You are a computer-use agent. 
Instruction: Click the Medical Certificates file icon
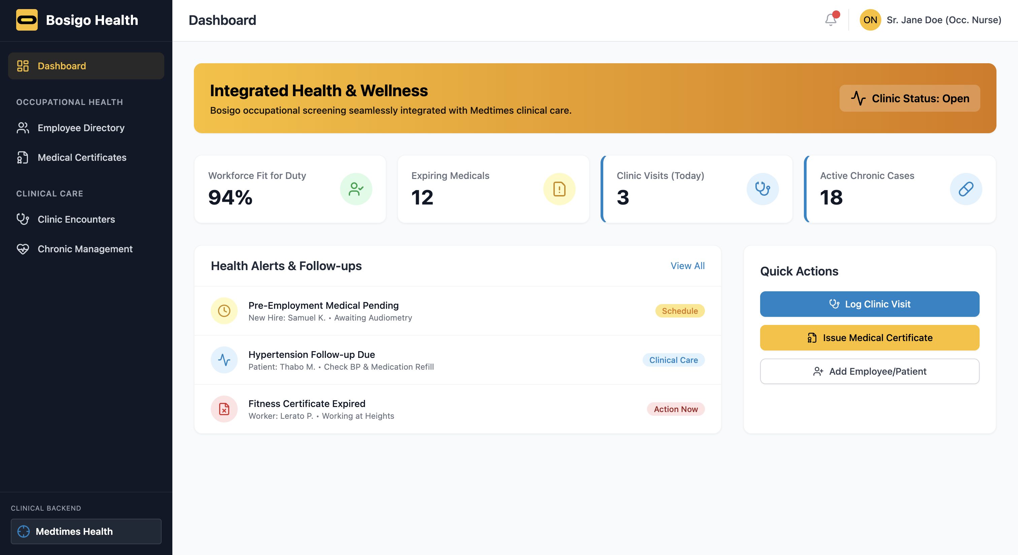click(23, 157)
